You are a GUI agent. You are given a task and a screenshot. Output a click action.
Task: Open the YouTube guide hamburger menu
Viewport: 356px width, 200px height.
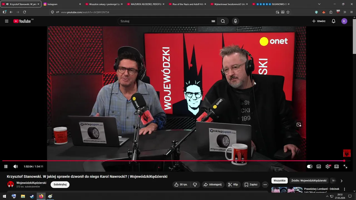coord(7,21)
